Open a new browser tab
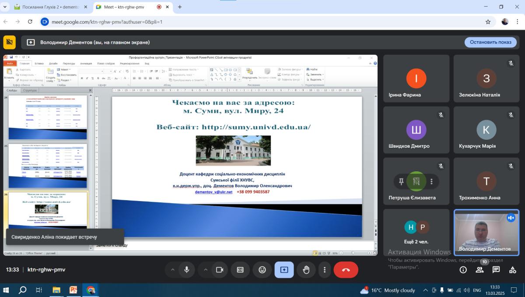Screen dimensions: 525x297 [180, 7]
